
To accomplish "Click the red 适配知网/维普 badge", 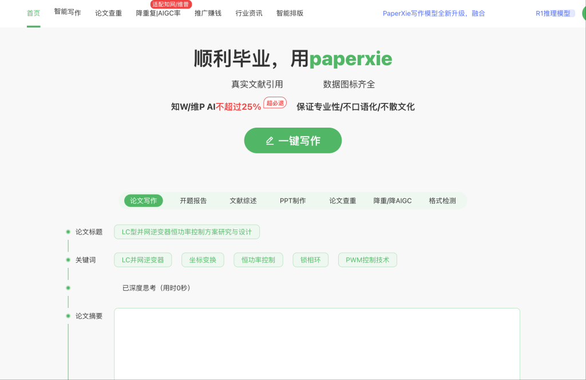I will 171,5.
